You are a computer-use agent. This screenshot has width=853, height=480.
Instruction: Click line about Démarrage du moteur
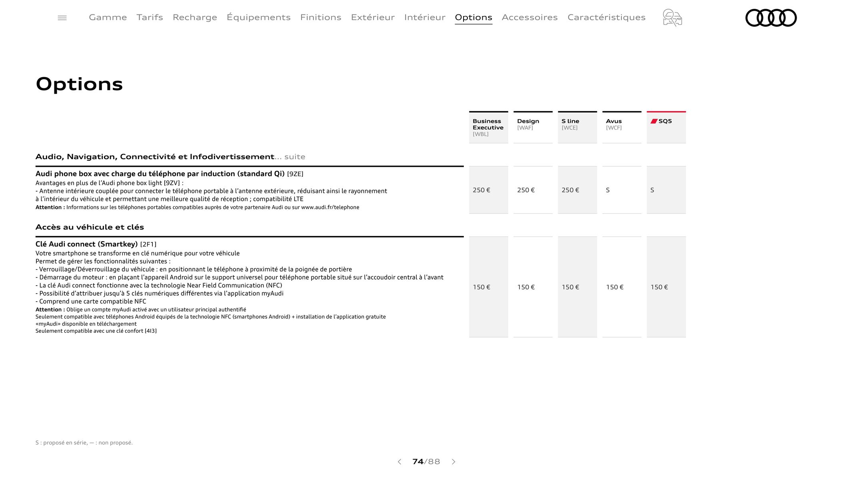239,277
